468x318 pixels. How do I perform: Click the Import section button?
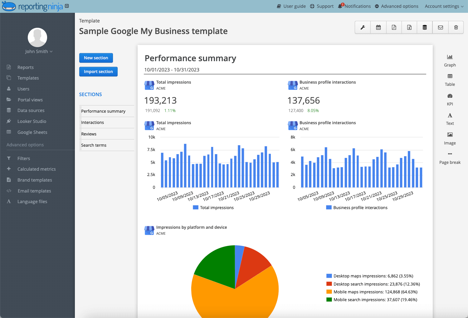click(x=98, y=71)
